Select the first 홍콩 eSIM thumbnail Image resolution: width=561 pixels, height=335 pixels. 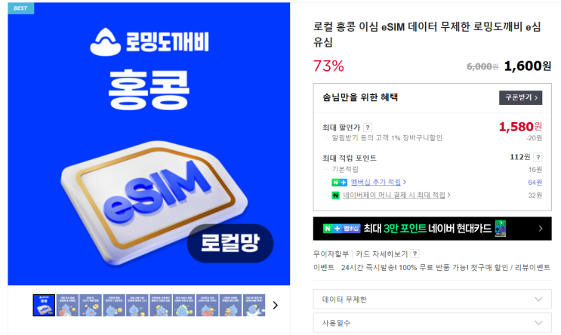44,306
